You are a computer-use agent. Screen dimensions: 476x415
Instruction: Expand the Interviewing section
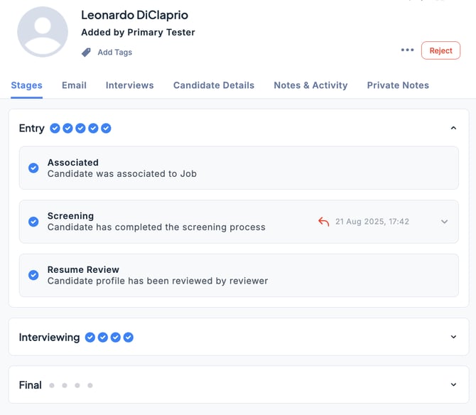tap(453, 337)
